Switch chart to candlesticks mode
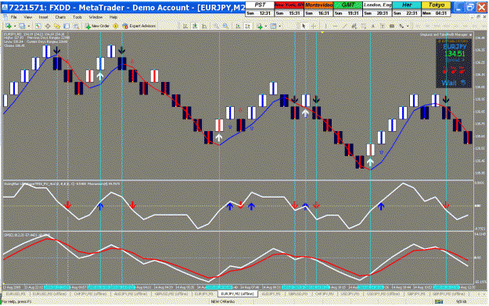489x306 pixels. click(195, 26)
